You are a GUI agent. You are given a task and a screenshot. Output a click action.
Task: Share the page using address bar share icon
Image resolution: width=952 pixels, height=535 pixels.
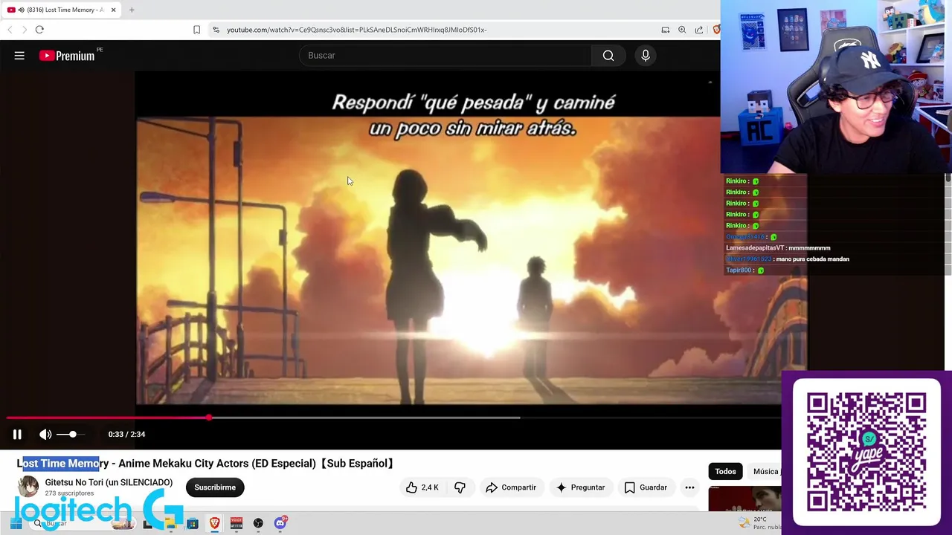[699, 30]
